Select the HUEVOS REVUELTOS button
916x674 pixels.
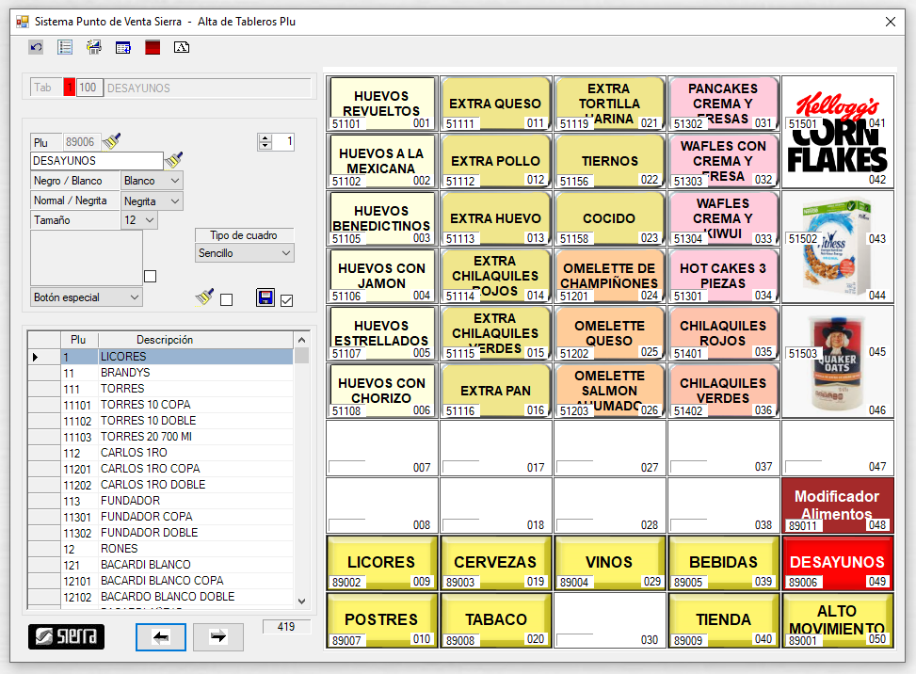coord(381,103)
